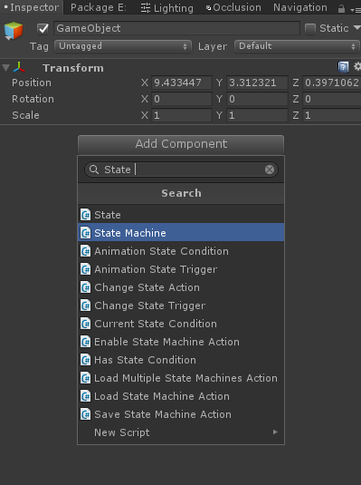Image resolution: width=361 pixels, height=485 pixels.
Task: Open the Tag dropdown showing Untagged
Action: 123,46
